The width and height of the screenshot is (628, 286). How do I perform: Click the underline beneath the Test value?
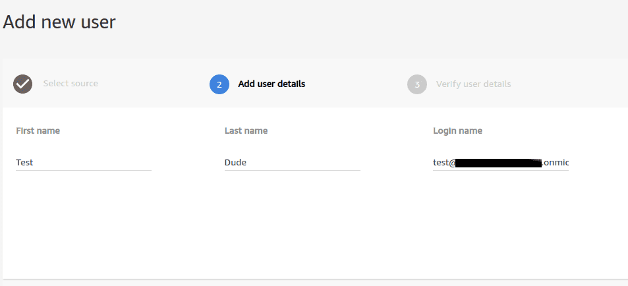click(84, 170)
